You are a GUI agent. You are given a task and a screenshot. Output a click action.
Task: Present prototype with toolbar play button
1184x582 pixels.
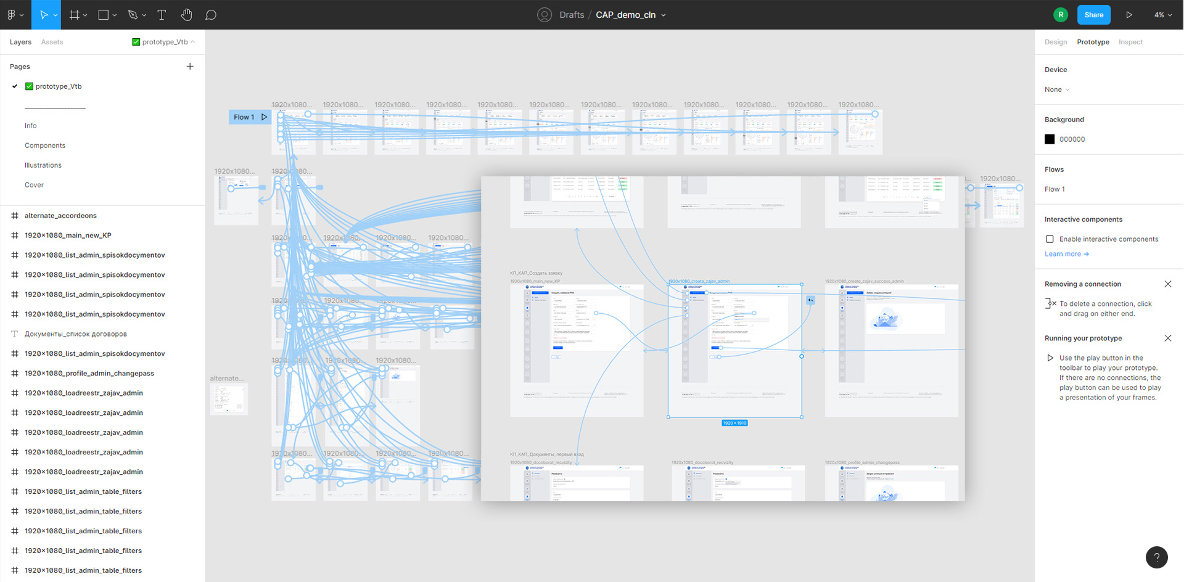(x=1129, y=15)
